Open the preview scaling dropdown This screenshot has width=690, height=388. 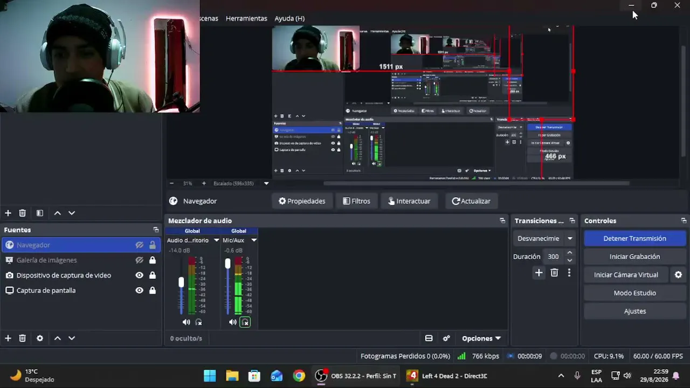point(266,184)
